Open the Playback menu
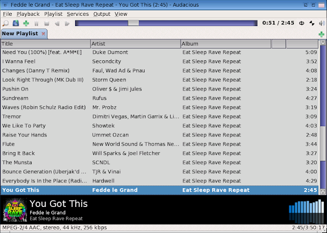The height and width of the screenshot is (233, 327). [x=28, y=14]
